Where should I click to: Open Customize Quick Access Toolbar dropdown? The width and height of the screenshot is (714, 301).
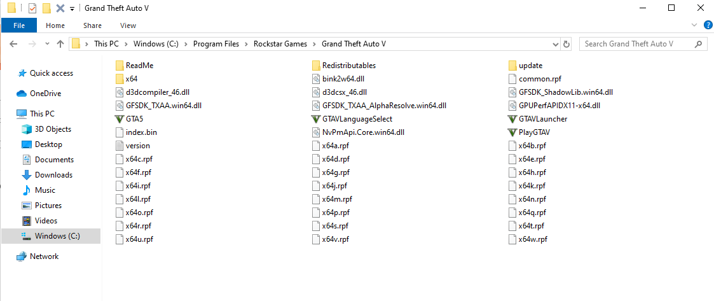point(72,9)
